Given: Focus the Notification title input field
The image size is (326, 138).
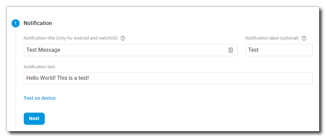Looking at the screenshot, I should (130, 50).
